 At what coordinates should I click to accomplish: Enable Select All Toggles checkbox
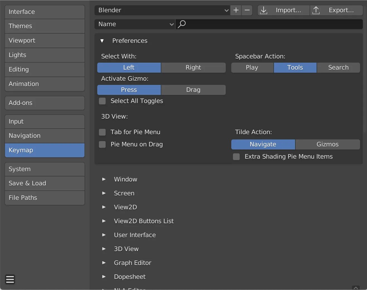click(103, 101)
